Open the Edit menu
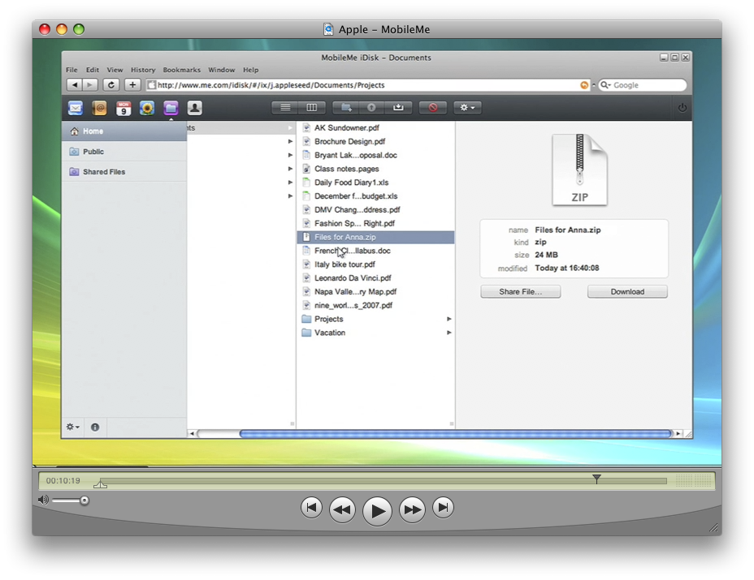The height and width of the screenshot is (580, 754). point(93,70)
